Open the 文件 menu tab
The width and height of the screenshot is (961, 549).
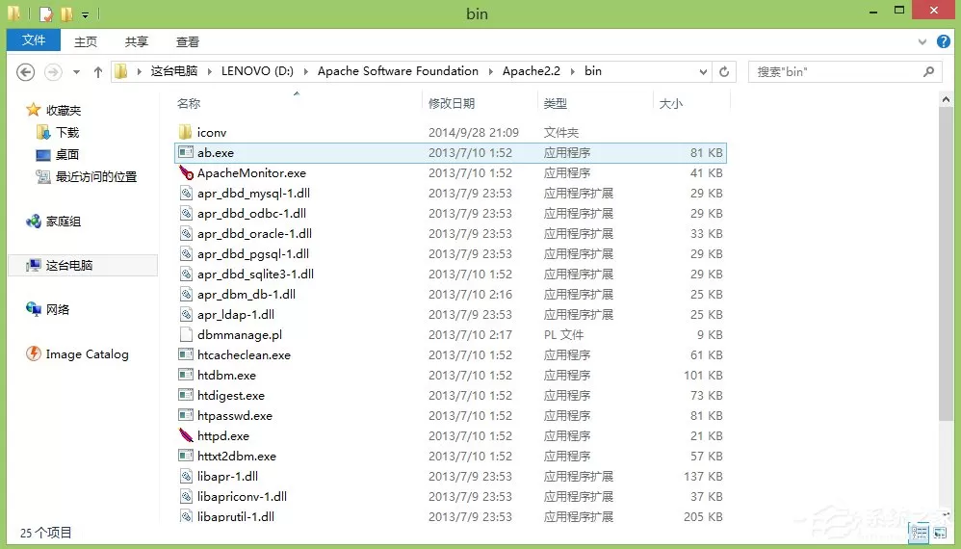pos(34,40)
